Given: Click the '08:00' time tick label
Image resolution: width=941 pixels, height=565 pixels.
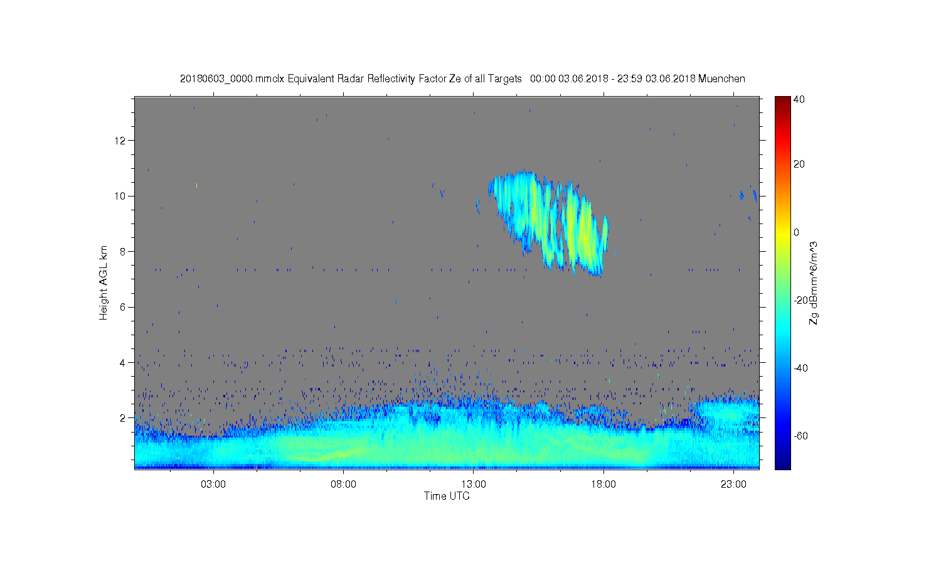Looking at the screenshot, I should [x=344, y=484].
